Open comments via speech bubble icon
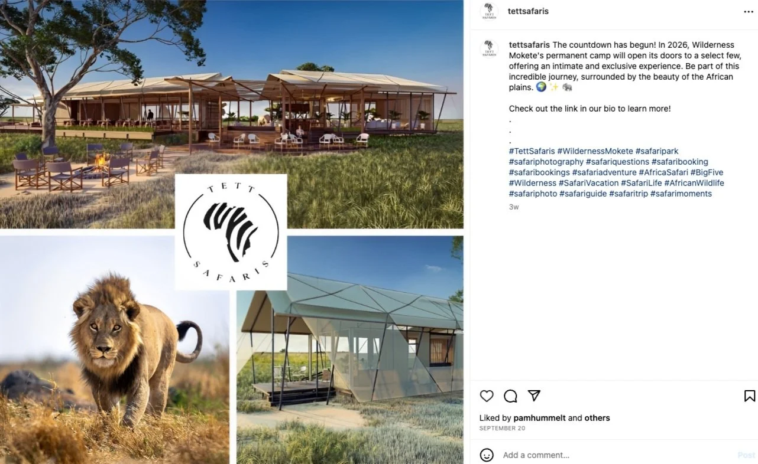This screenshot has width=758, height=464. point(510,396)
